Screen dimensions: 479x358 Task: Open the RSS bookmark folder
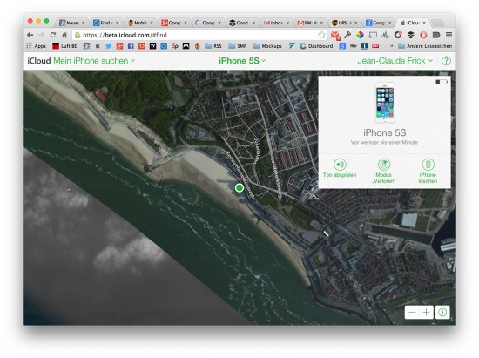click(x=213, y=46)
